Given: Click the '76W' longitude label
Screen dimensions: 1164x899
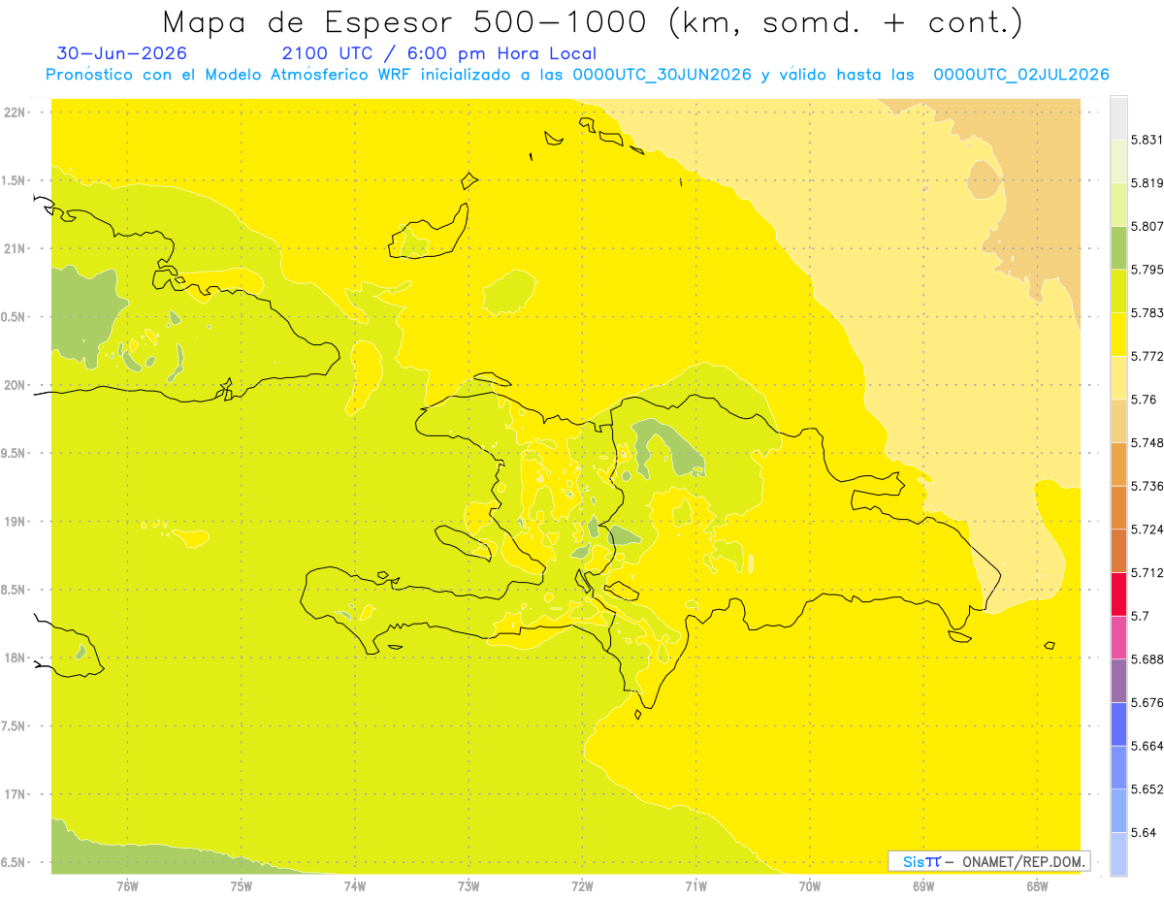Looking at the screenshot, I should [x=127, y=886].
